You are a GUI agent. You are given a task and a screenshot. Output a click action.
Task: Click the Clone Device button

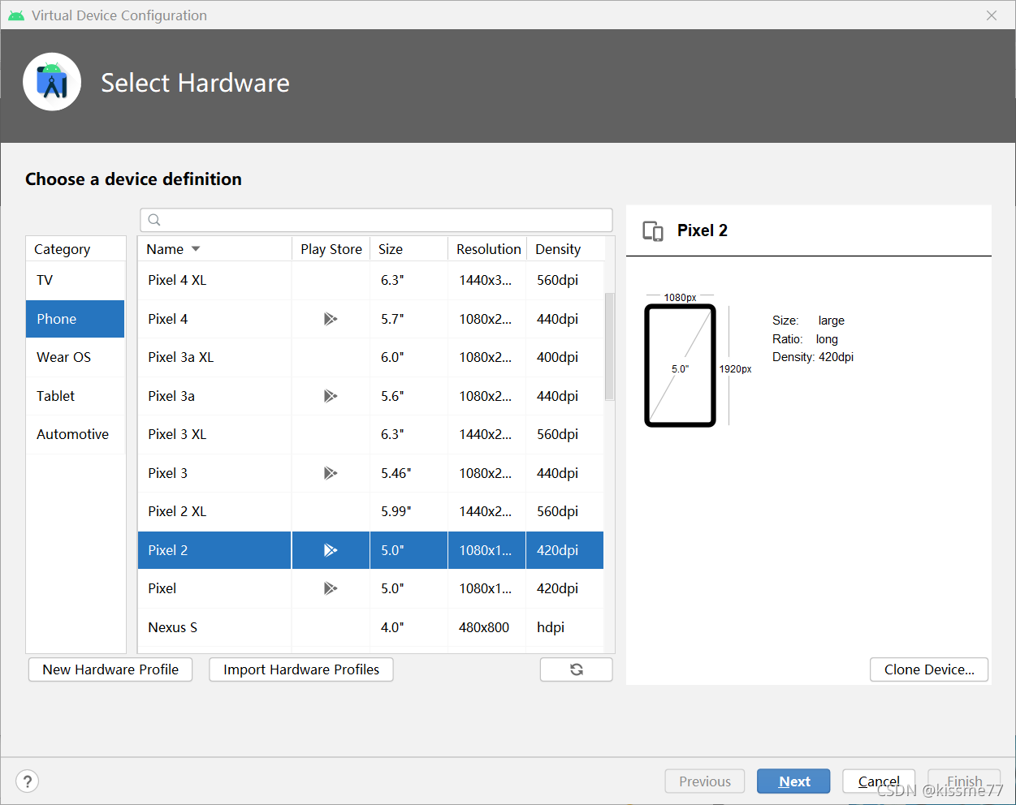tap(929, 669)
